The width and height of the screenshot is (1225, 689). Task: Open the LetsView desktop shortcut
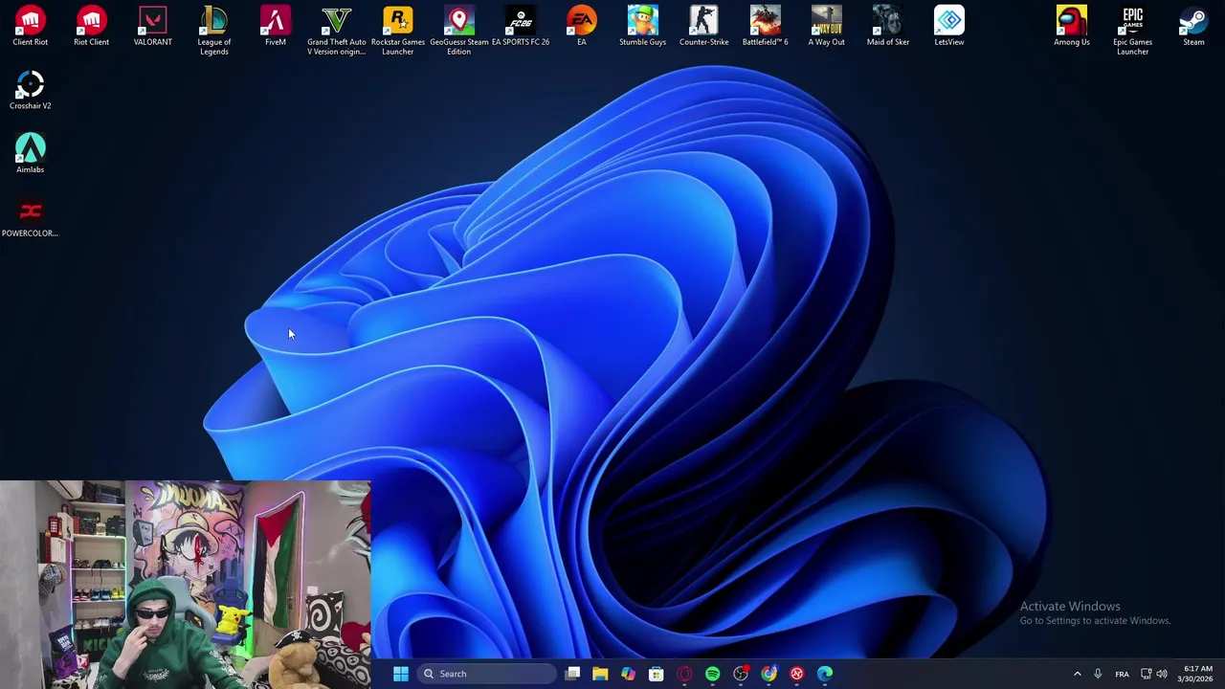coord(948,26)
